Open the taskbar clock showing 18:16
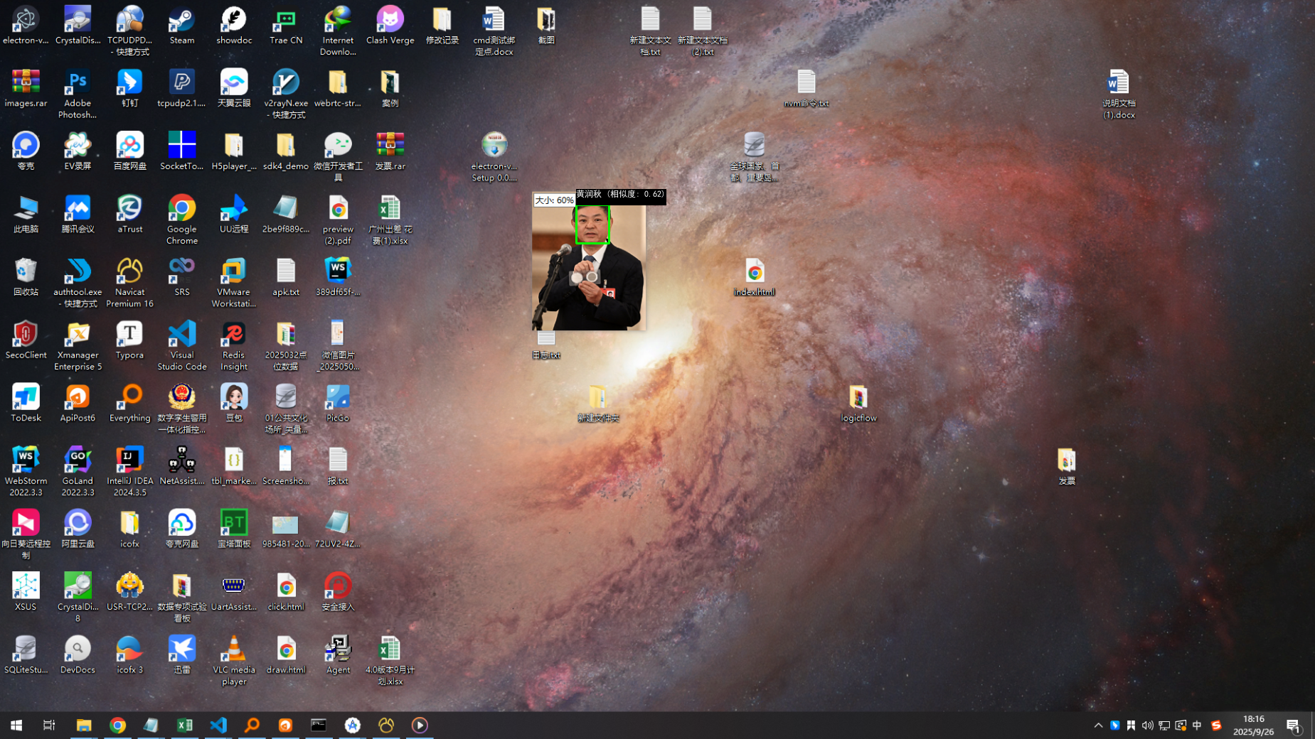This screenshot has width=1315, height=739. (x=1253, y=725)
